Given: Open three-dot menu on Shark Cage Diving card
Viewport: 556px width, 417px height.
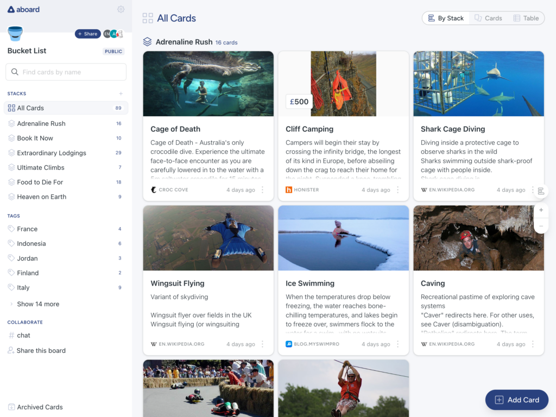Looking at the screenshot, I should [533, 189].
